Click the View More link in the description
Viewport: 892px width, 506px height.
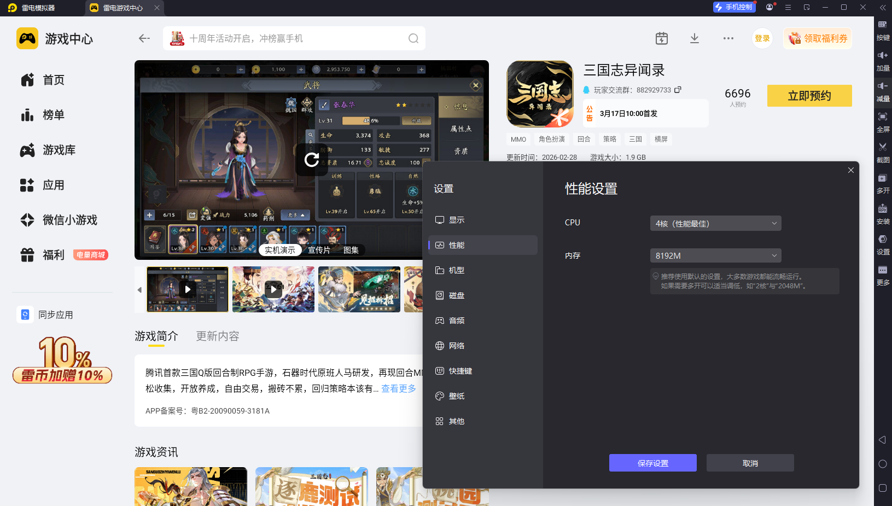point(399,388)
